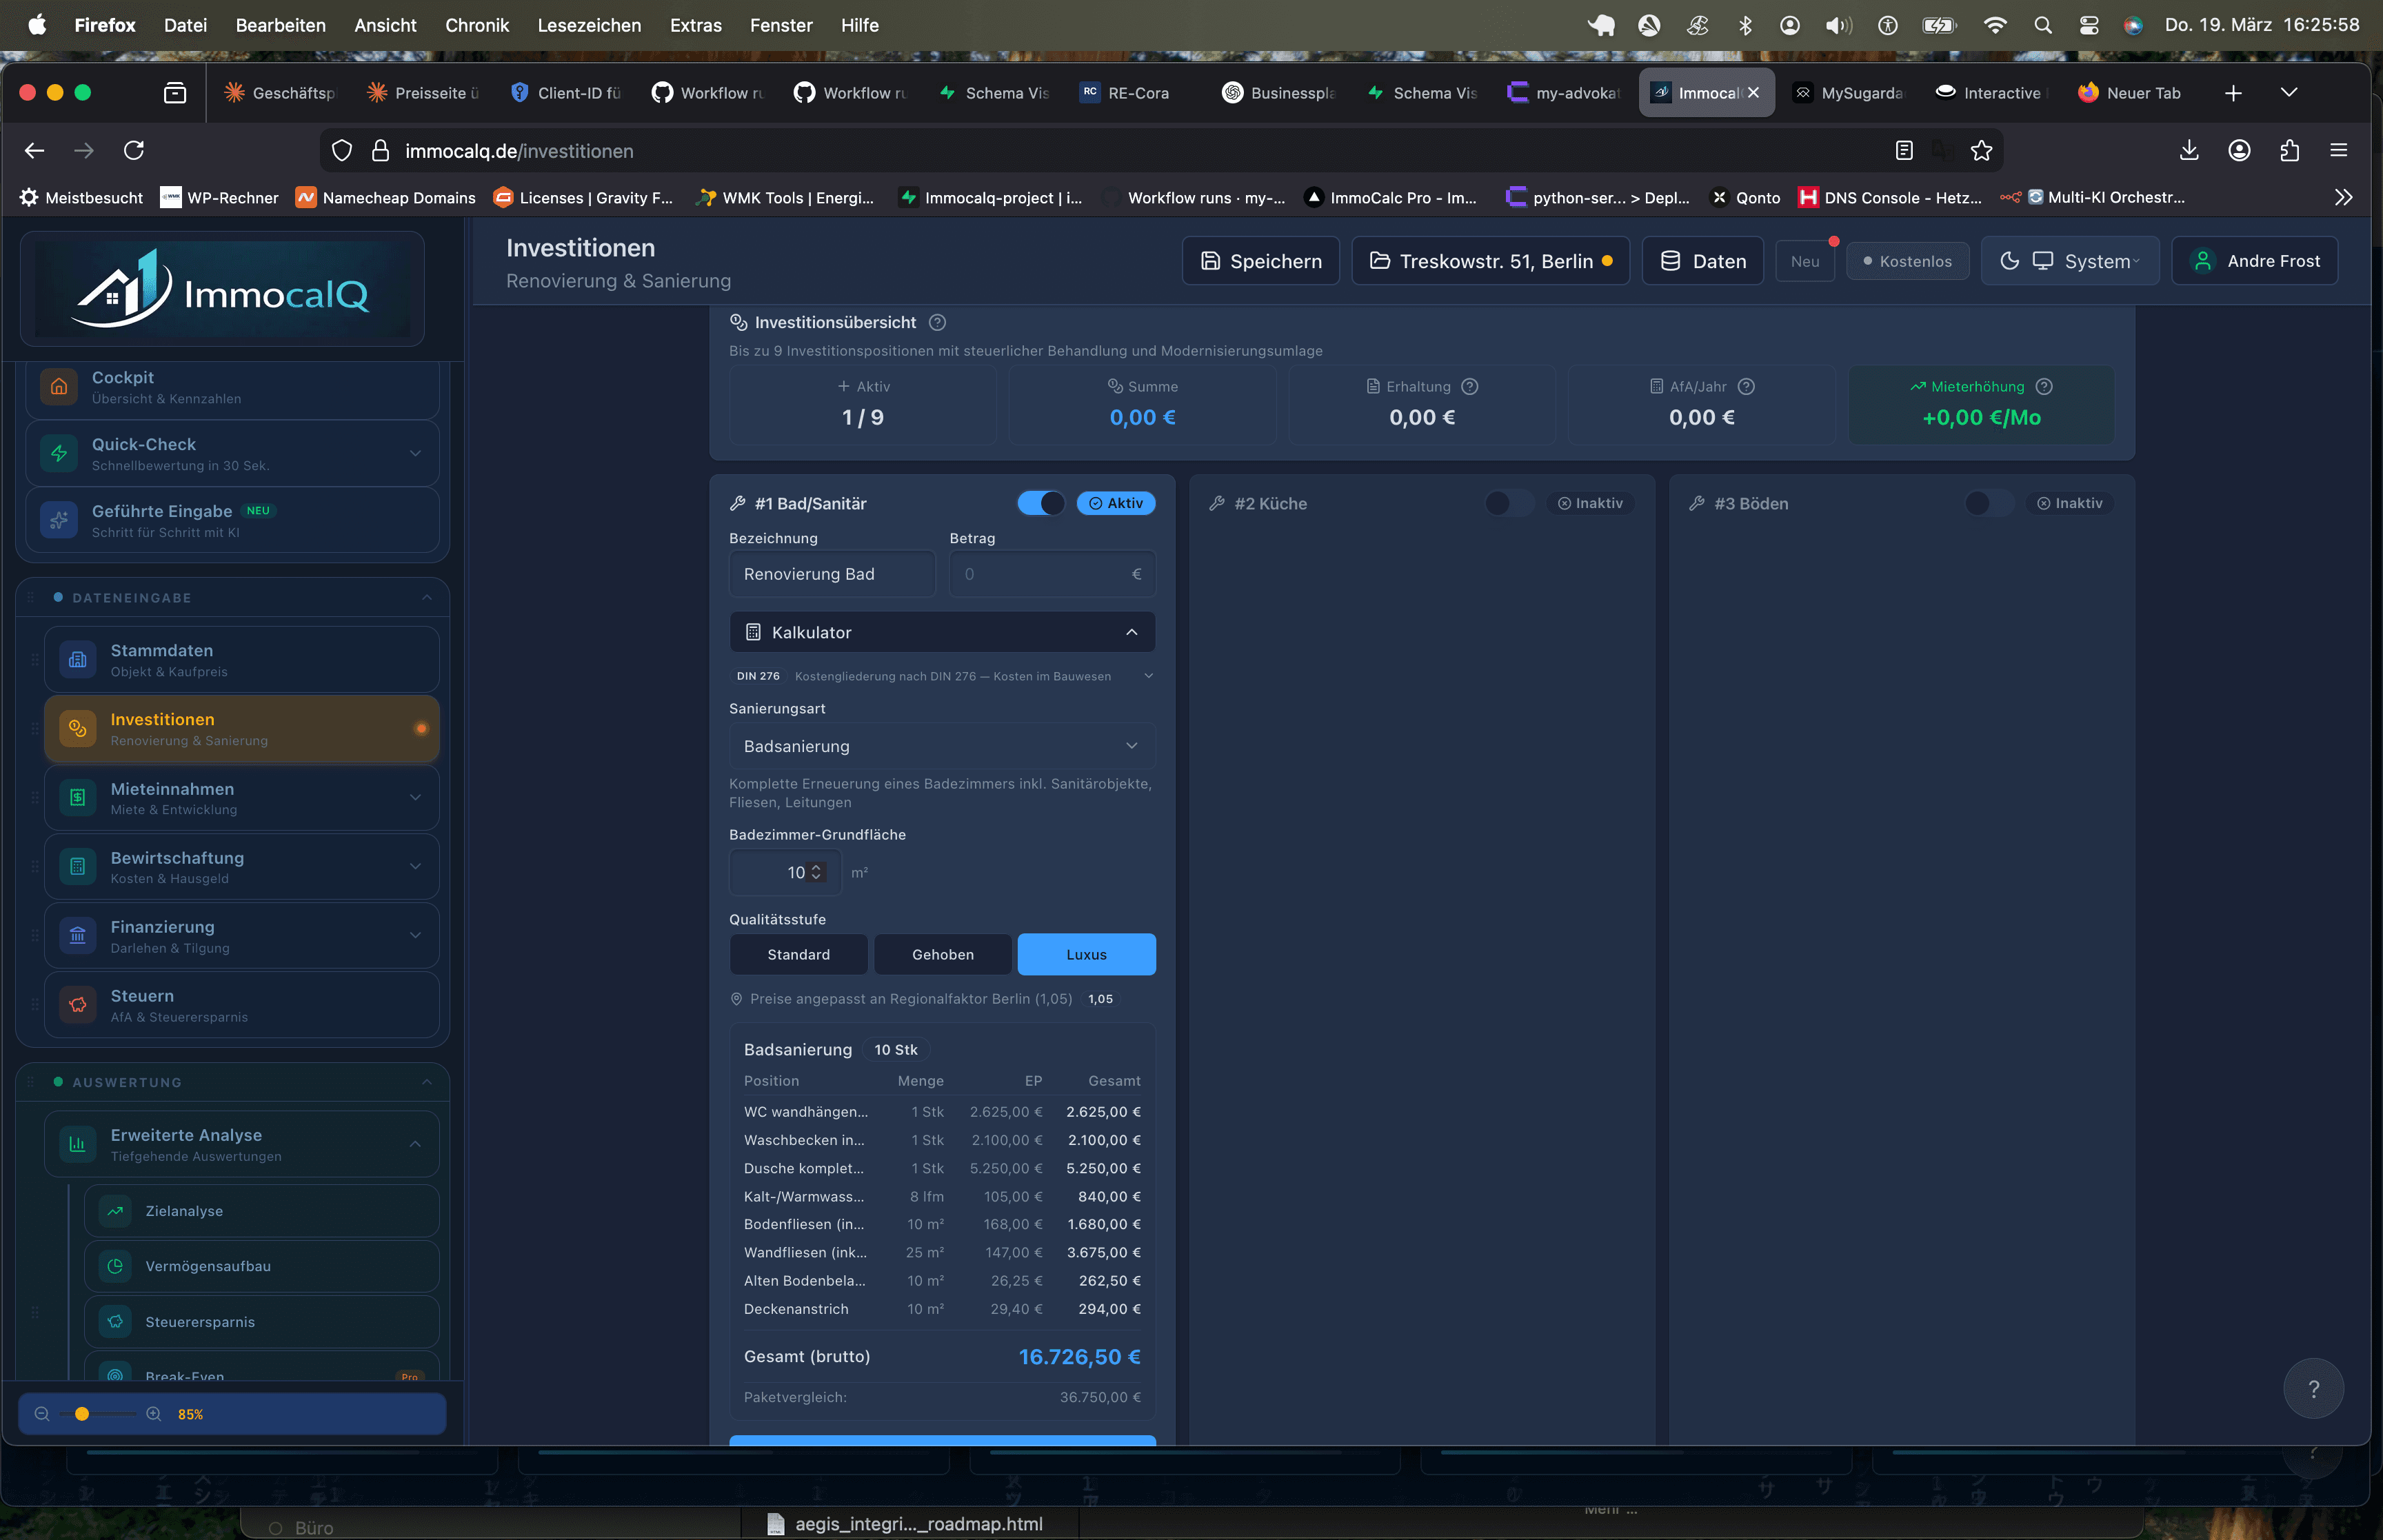Open the System theme dropdown
Screen dimensions: 2383x1540
[x=2070, y=261]
